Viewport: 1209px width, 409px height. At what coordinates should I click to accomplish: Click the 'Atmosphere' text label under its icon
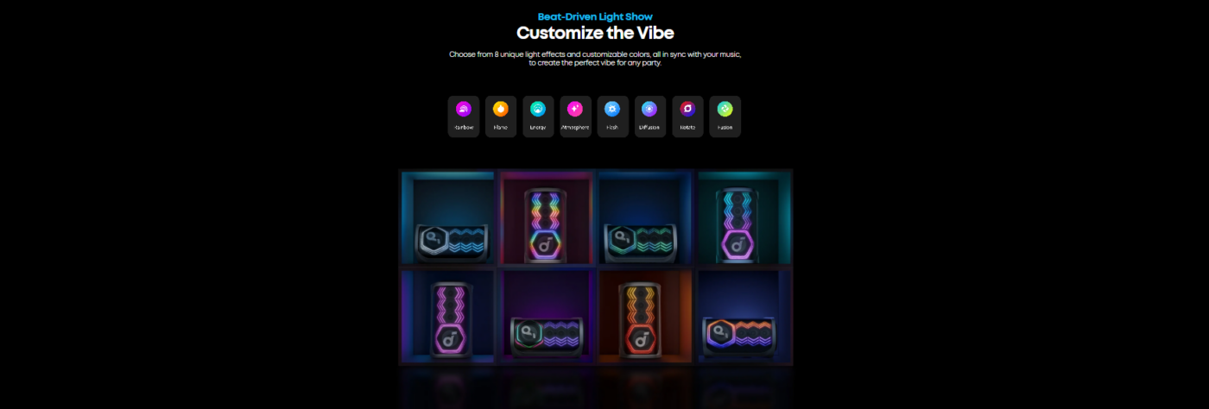(x=575, y=128)
